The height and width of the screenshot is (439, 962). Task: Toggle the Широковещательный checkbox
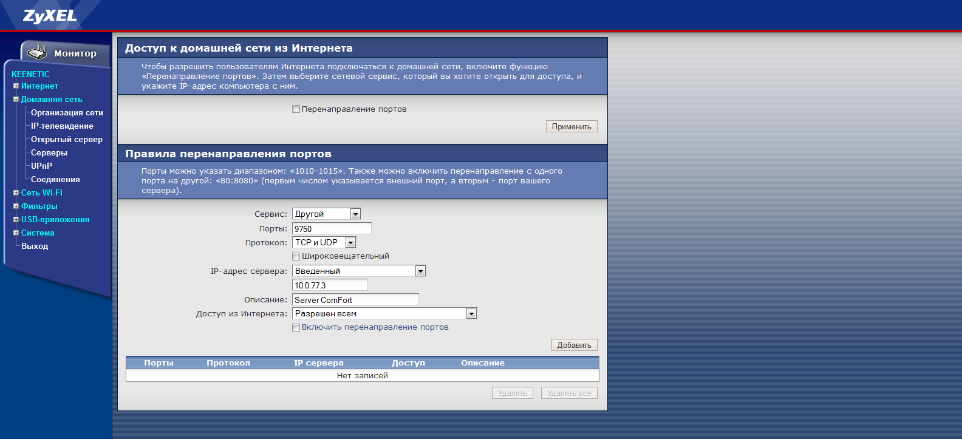[296, 256]
